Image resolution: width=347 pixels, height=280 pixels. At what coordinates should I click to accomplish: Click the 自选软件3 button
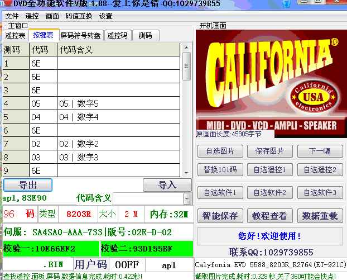click(x=320, y=192)
